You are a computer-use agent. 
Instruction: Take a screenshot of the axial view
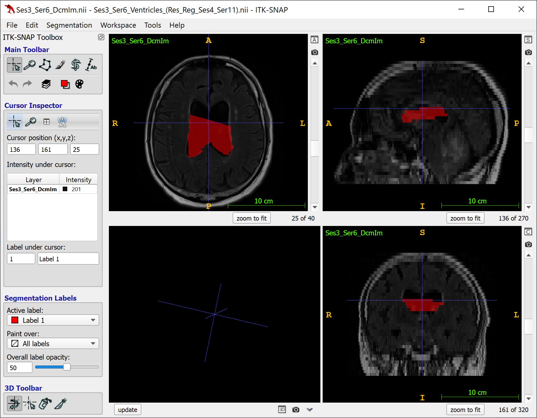[315, 52]
